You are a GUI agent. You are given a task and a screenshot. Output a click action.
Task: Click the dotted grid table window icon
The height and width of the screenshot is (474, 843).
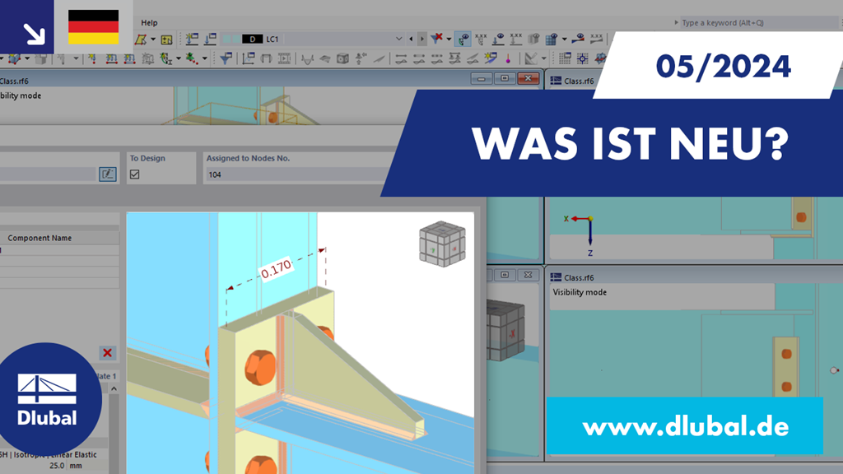coord(565,58)
